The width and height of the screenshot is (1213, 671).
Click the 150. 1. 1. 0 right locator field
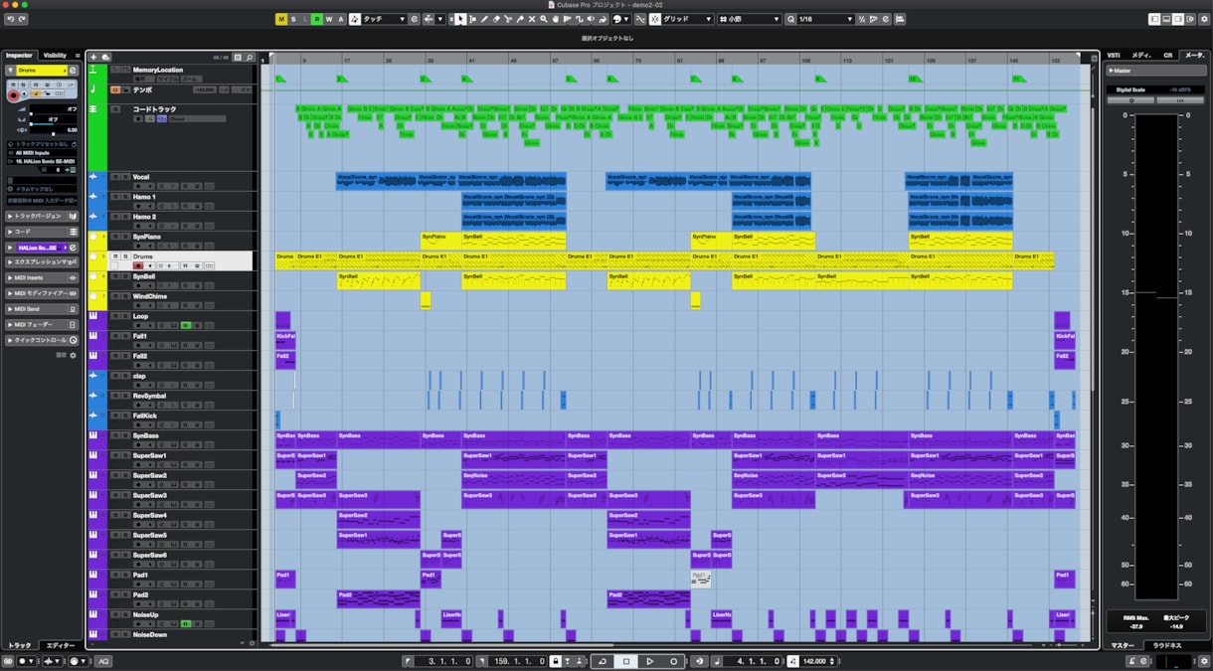tap(518, 661)
